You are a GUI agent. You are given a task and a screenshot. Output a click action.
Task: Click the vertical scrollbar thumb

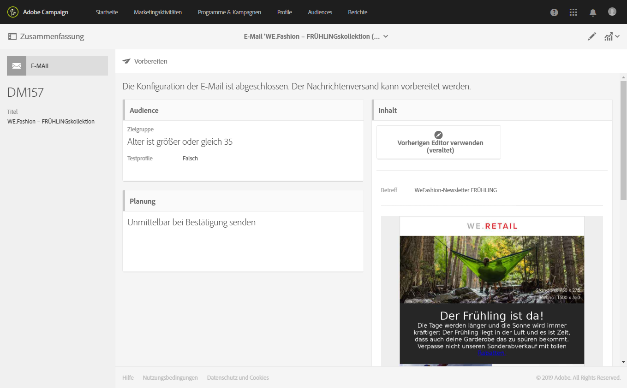[623, 138]
